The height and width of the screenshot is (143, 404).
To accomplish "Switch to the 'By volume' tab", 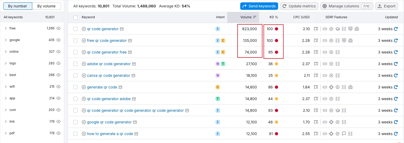I will coord(47,6).
